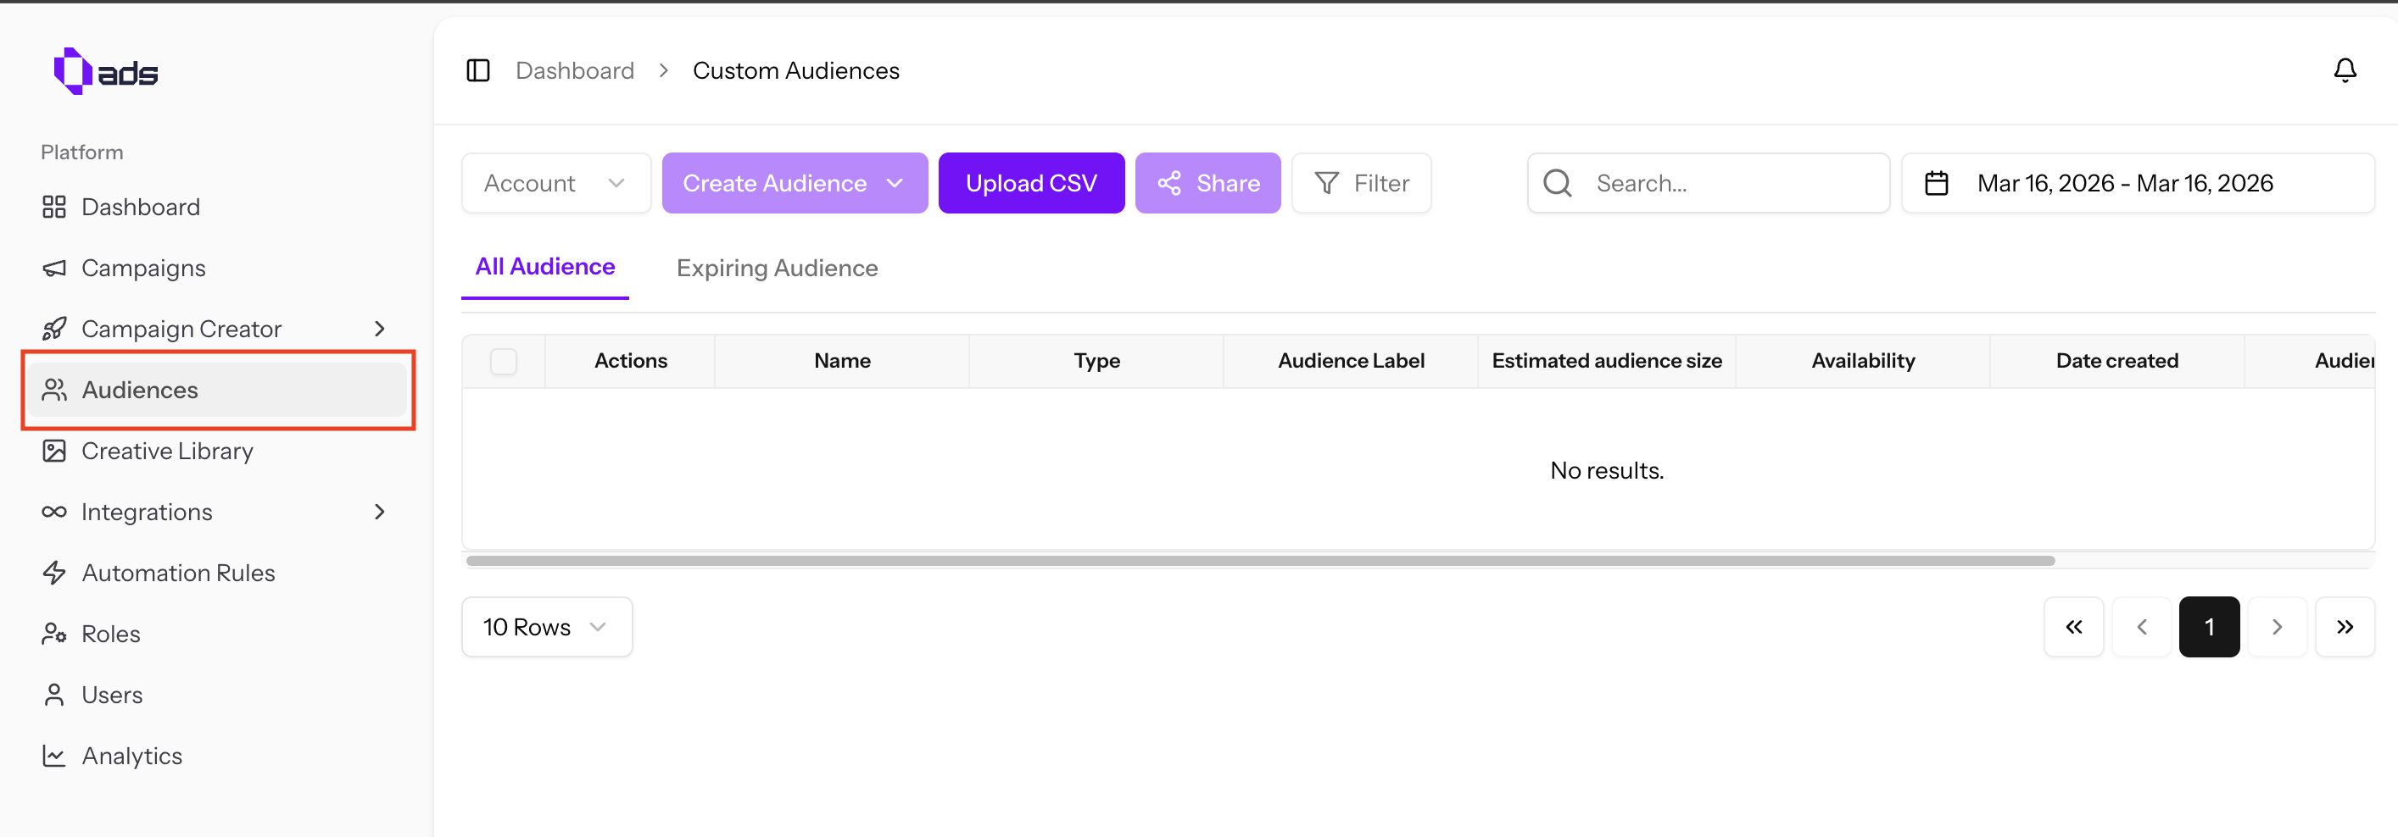Open the notifications bell icon
This screenshot has height=837, width=2398.
click(x=2345, y=69)
